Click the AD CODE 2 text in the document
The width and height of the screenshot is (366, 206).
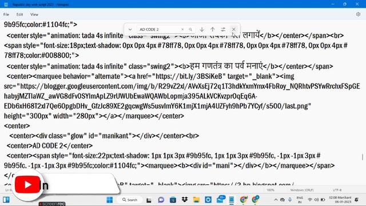47,146
